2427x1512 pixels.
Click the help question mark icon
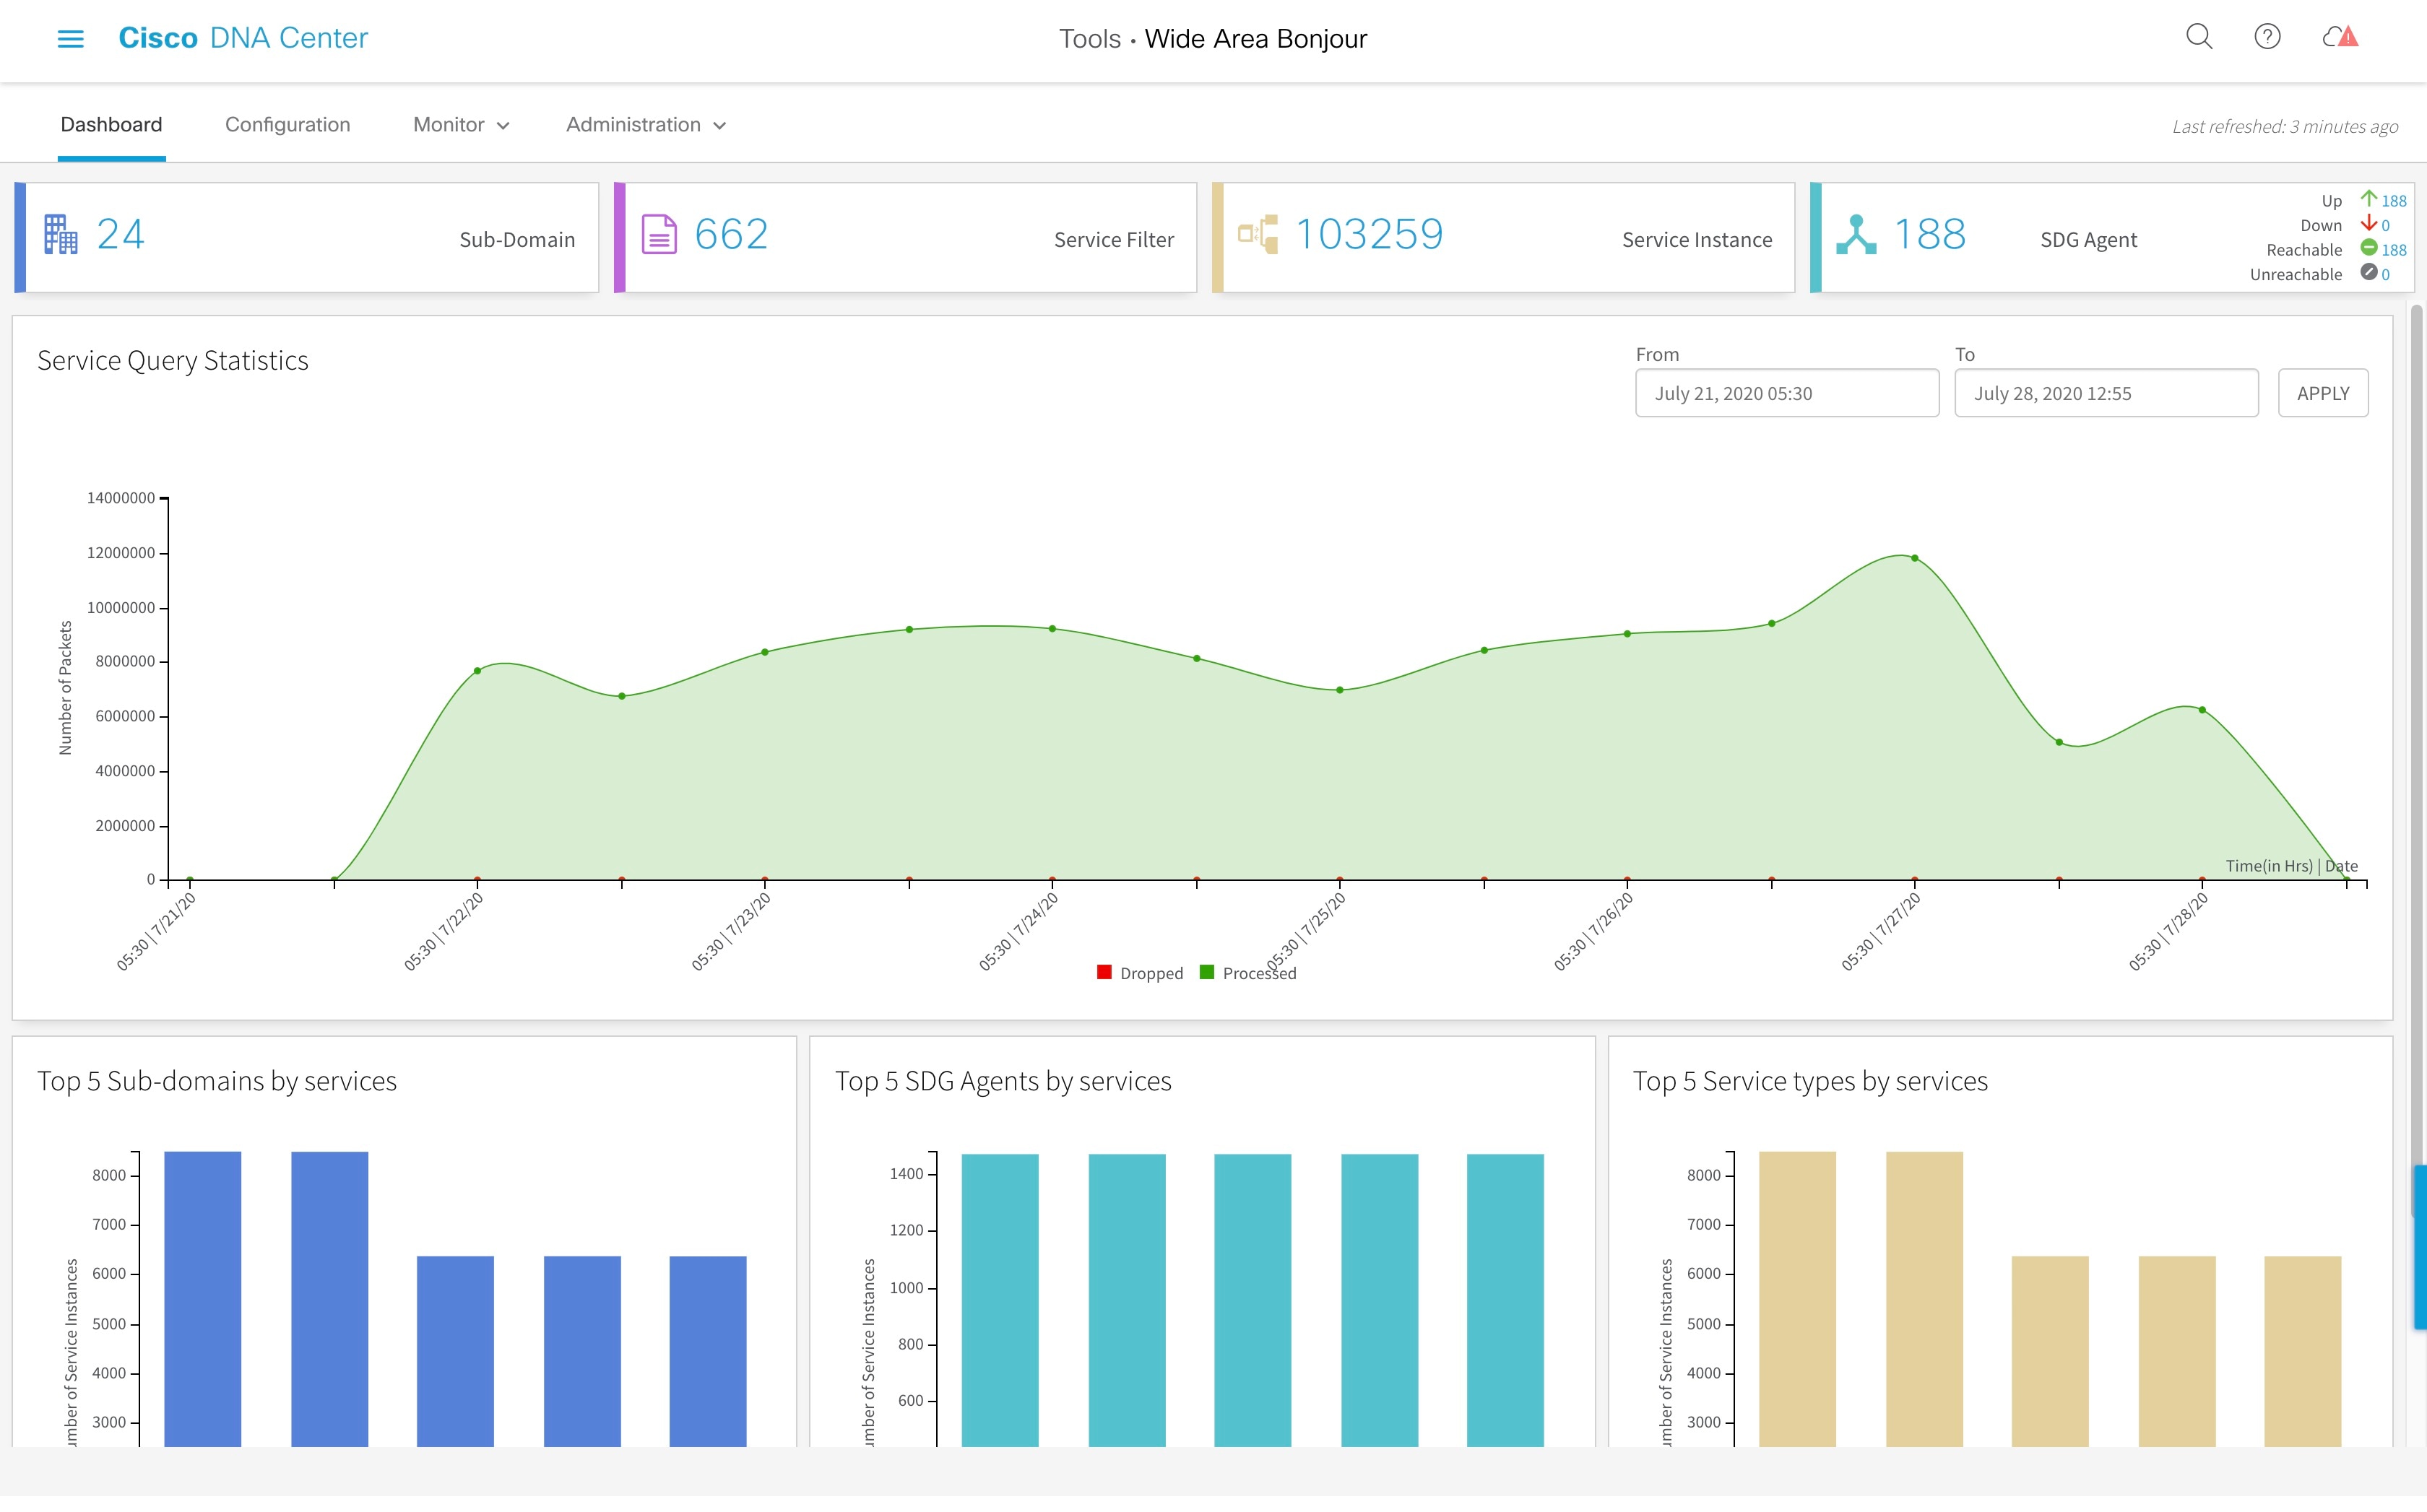pyautogui.click(x=2268, y=37)
